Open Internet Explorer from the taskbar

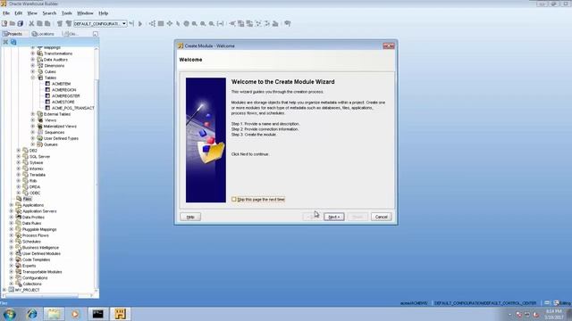point(32,314)
